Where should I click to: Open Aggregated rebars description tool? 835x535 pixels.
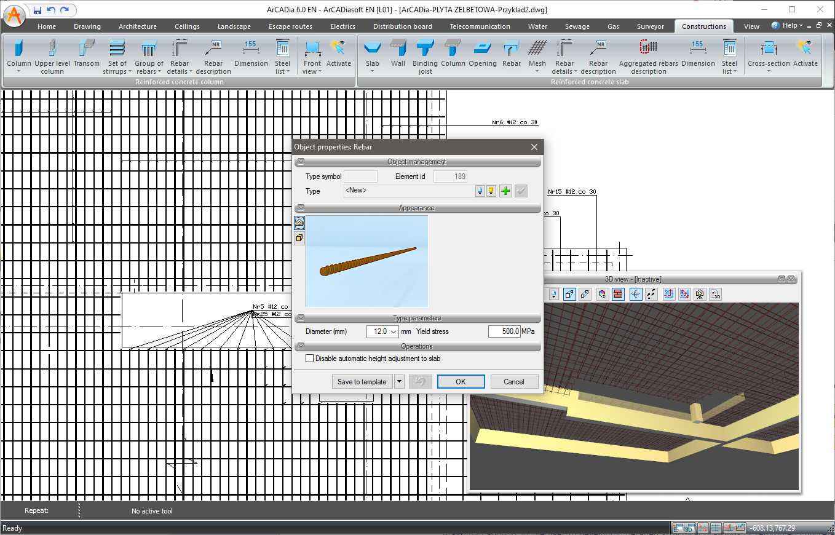pos(648,57)
